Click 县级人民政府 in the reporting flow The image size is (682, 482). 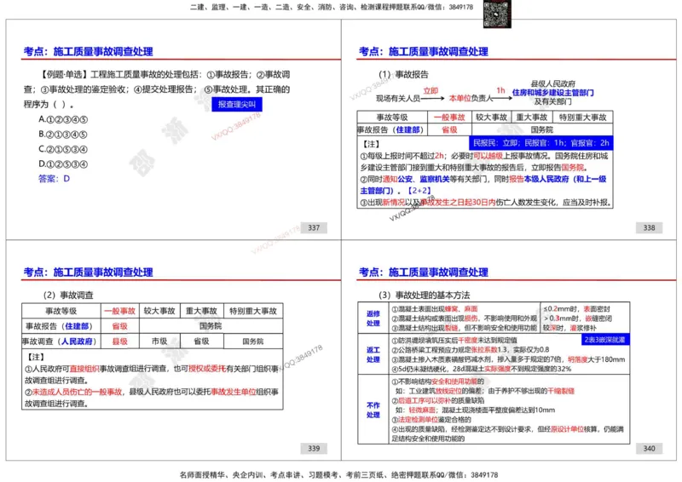pyautogui.click(x=552, y=83)
